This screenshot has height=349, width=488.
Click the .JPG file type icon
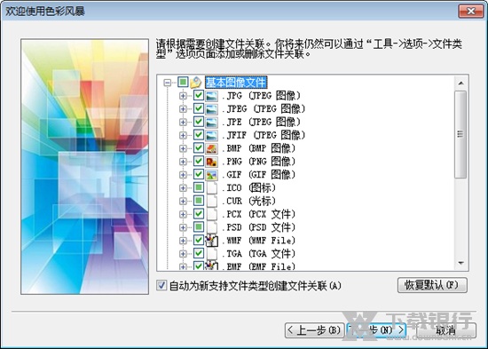212,95
